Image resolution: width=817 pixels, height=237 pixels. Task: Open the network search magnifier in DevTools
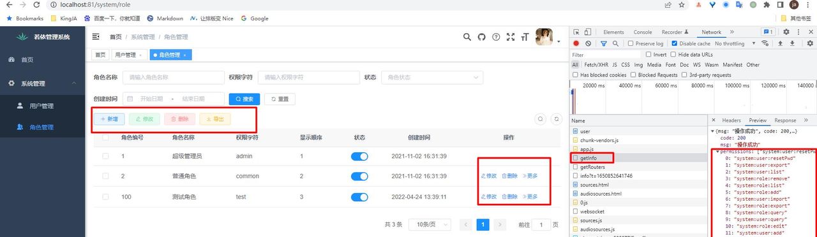click(615, 43)
